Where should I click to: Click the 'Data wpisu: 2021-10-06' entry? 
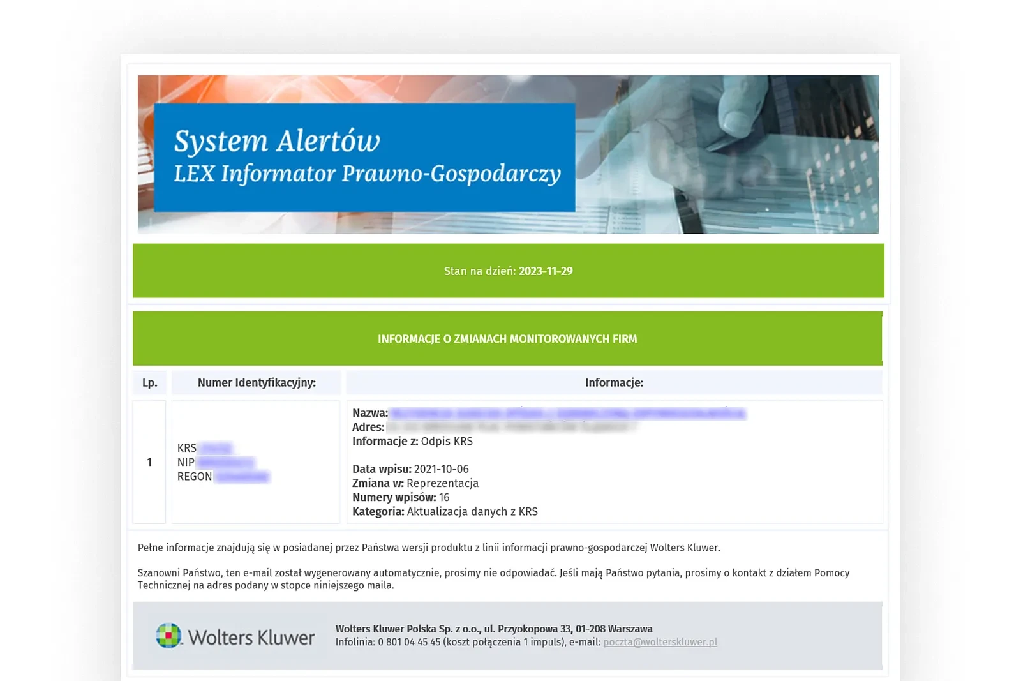[410, 469]
